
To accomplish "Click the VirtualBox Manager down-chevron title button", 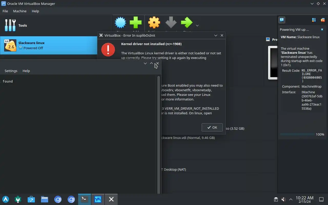I will (312, 4).
